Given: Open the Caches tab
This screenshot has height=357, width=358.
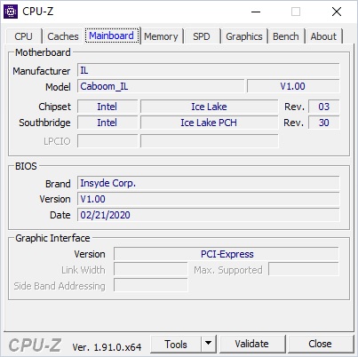Looking at the screenshot, I should (63, 36).
